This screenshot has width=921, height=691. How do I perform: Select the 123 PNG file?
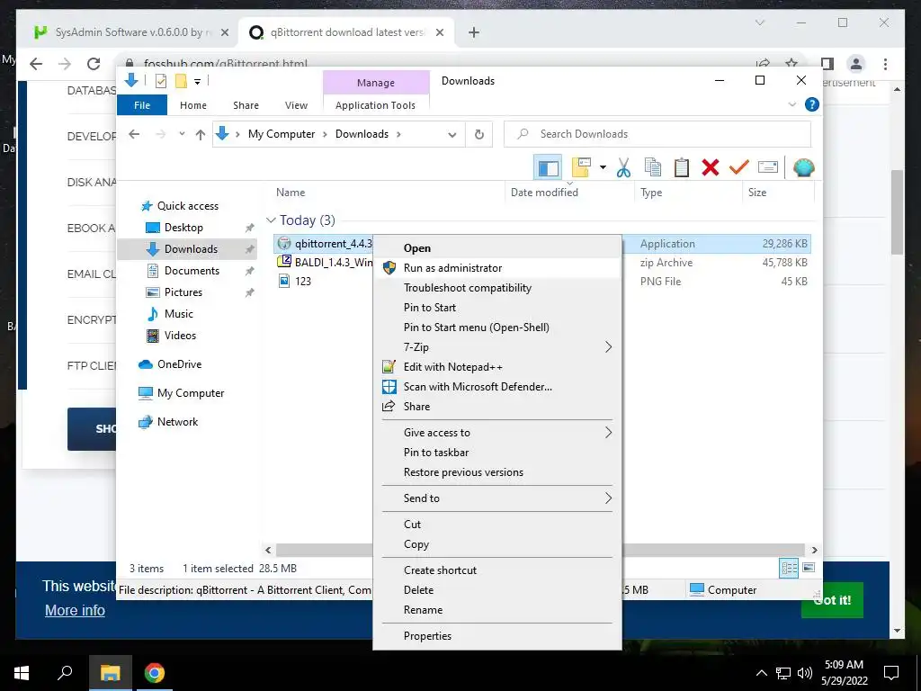295,281
